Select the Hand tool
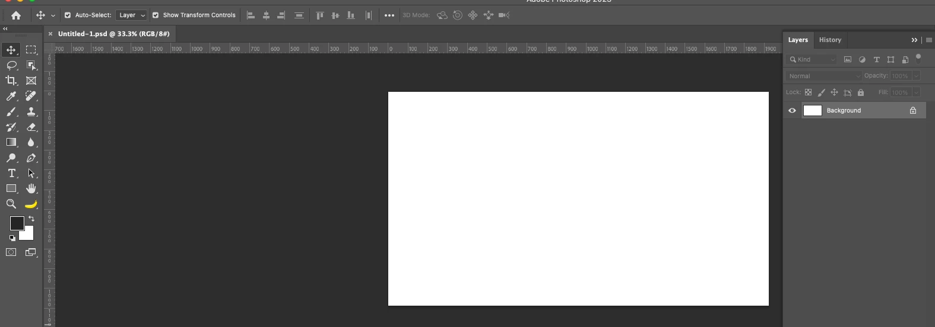The height and width of the screenshot is (327, 935). pyautogui.click(x=31, y=188)
